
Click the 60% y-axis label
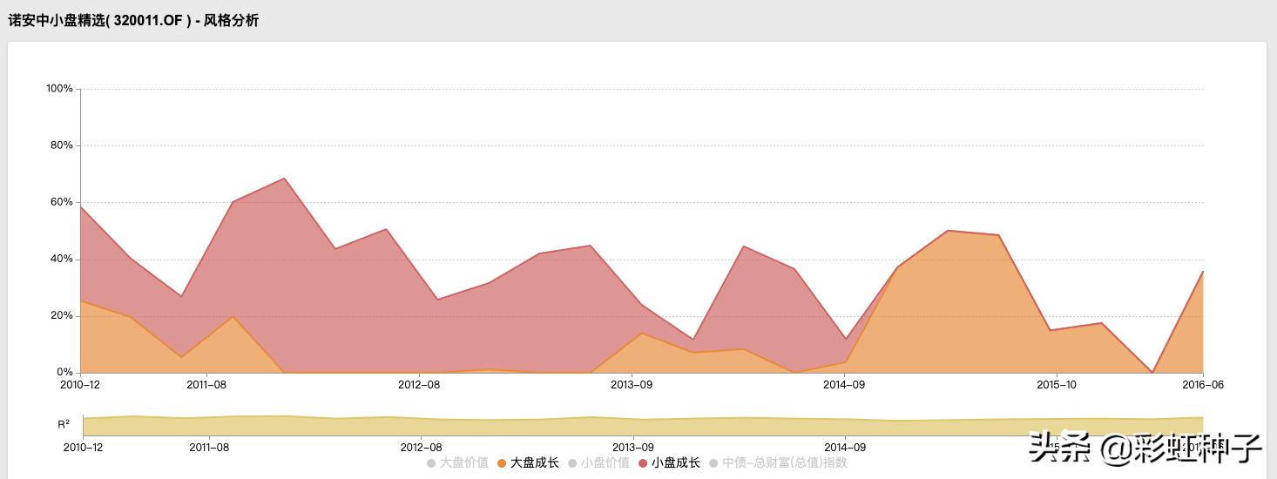click(x=62, y=202)
